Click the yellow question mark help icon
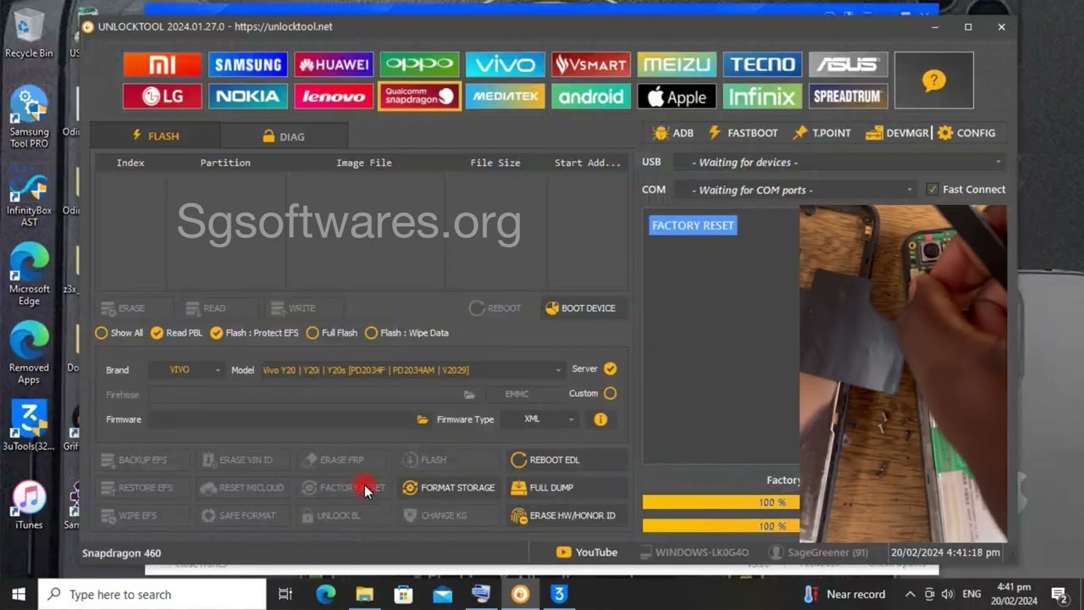 (933, 80)
